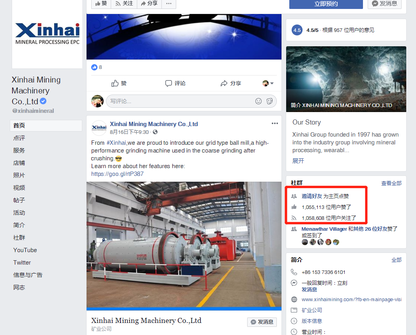Open the www.xinhaimining.com website link

click(352, 300)
